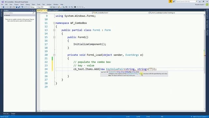This screenshot has height=118, width=209.
Task: Click the Toolbox search magnifier icon
Action: pyautogui.click(x=33, y=13)
